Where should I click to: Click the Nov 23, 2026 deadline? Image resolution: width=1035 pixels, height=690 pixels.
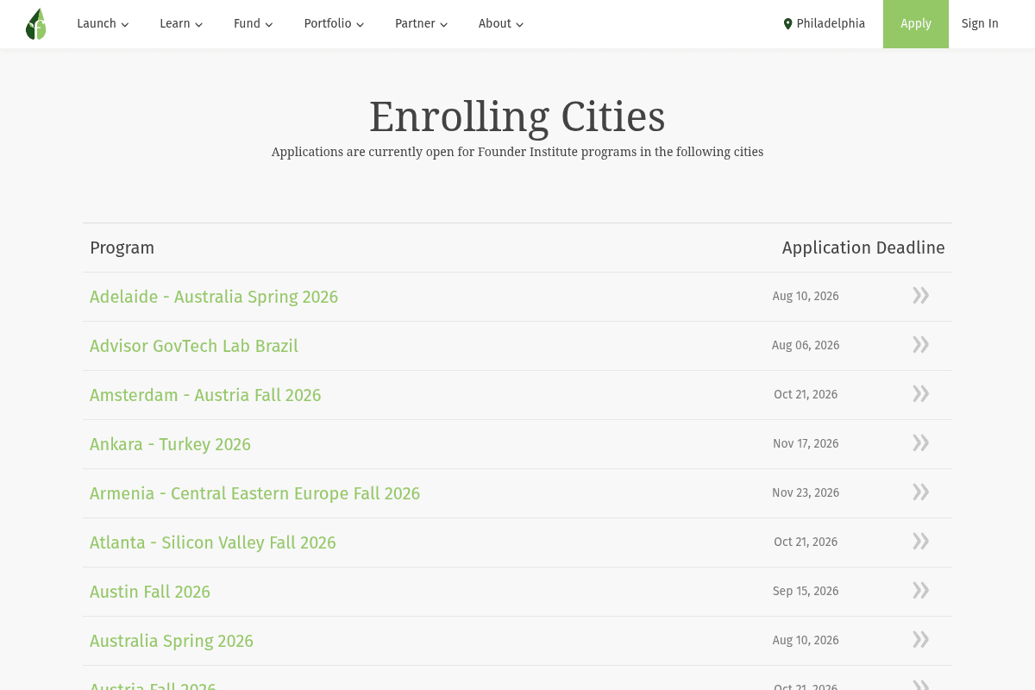(x=806, y=492)
